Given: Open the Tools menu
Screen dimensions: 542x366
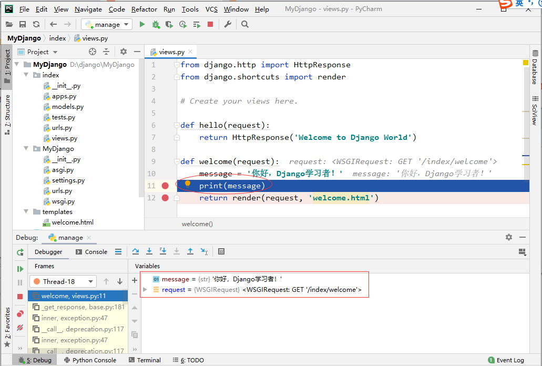Looking at the screenshot, I should click(x=190, y=9).
